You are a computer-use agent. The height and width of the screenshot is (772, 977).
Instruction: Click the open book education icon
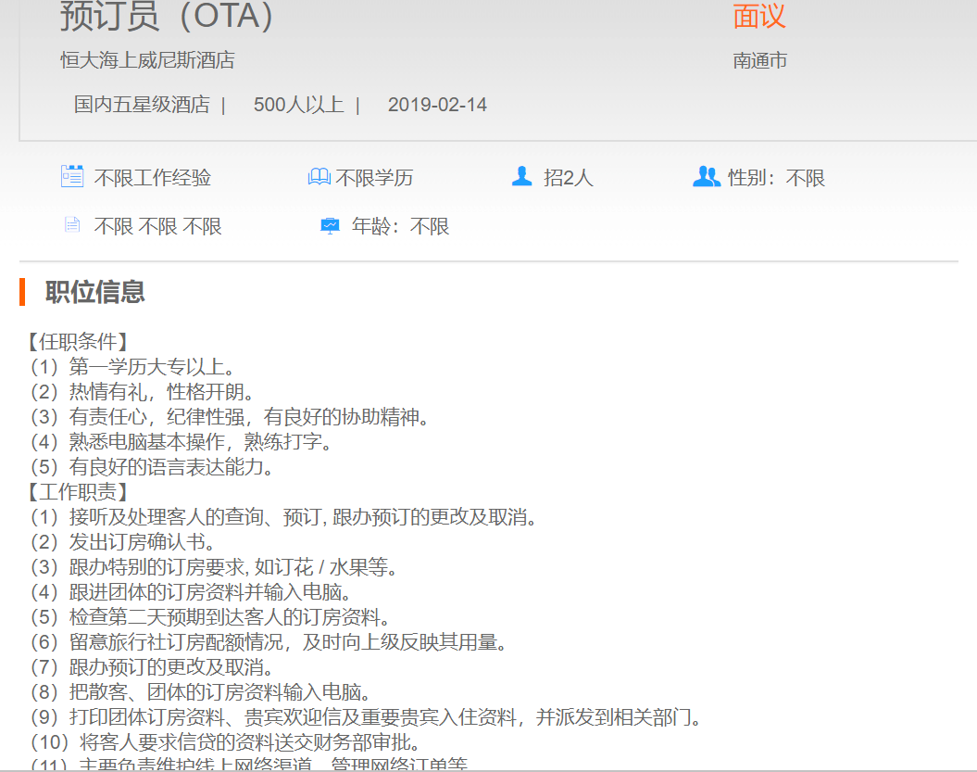[319, 176]
